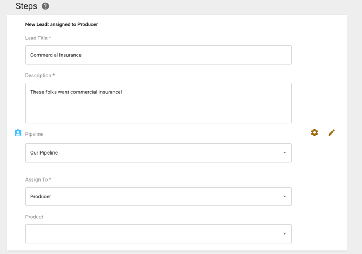
Task: Click the 'Commercial Insurance' text in Lead Title
Action: pyautogui.click(x=56, y=55)
